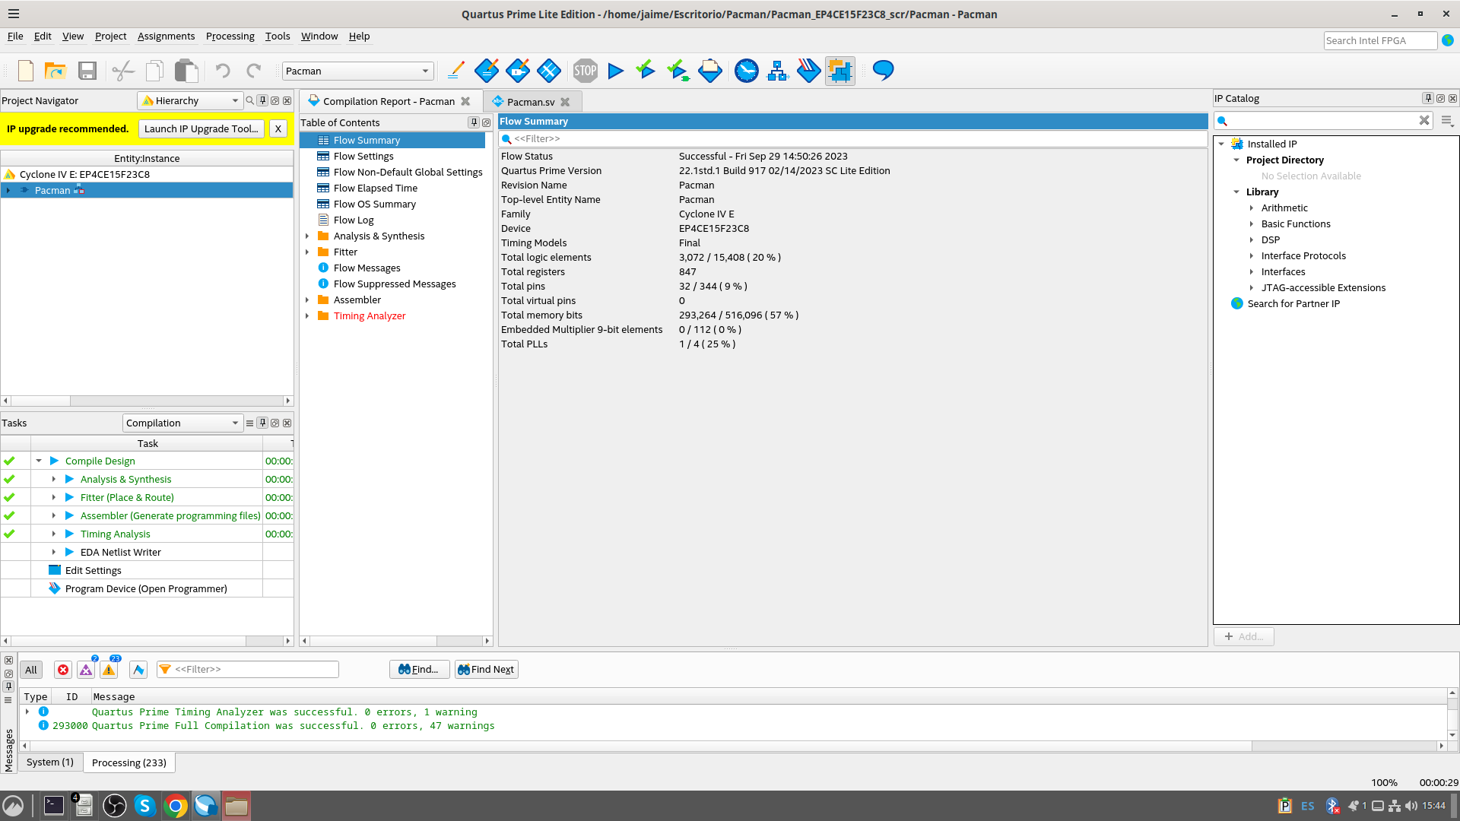1460x821 pixels.
Task: Open the Hierarchy dropdown in Project Navigator
Action: 190,100
